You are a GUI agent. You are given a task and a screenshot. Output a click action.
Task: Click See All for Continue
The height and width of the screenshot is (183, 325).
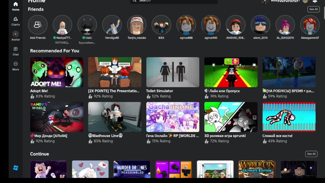pyautogui.click(x=311, y=154)
